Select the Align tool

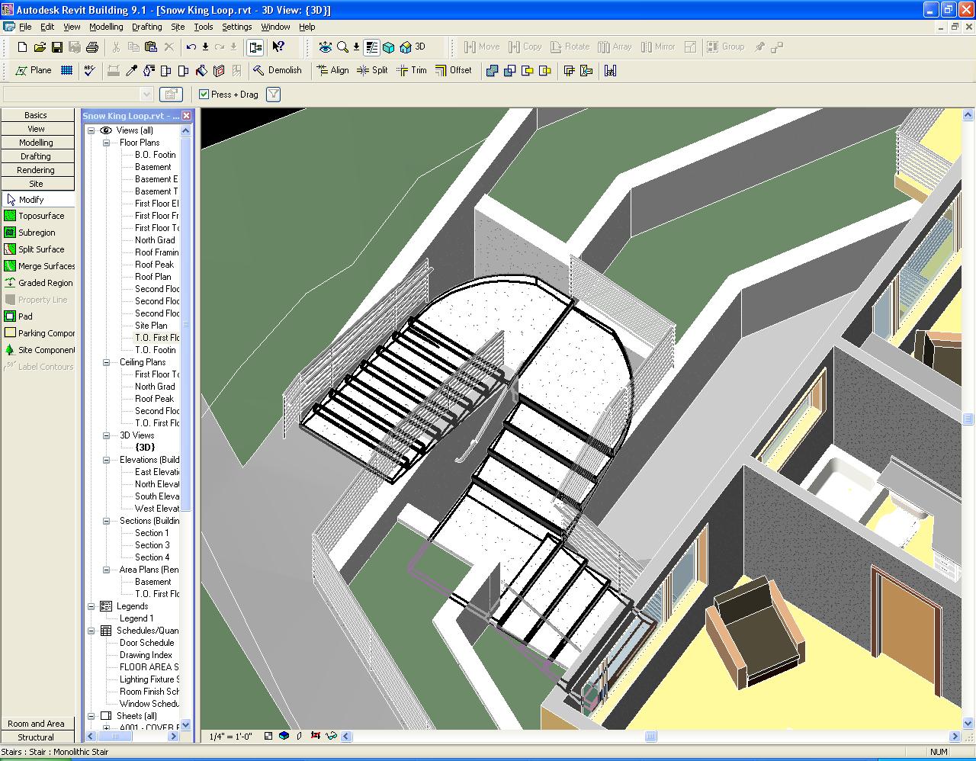(332, 70)
